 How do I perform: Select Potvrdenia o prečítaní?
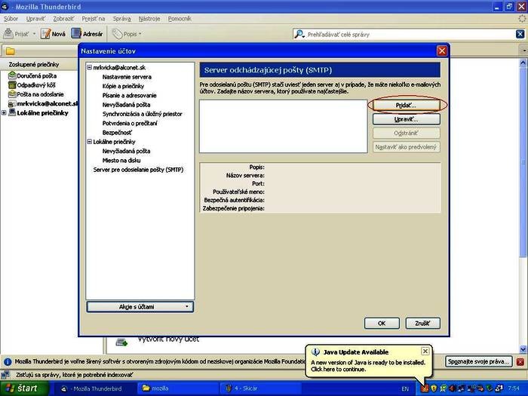click(x=130, y=123)
